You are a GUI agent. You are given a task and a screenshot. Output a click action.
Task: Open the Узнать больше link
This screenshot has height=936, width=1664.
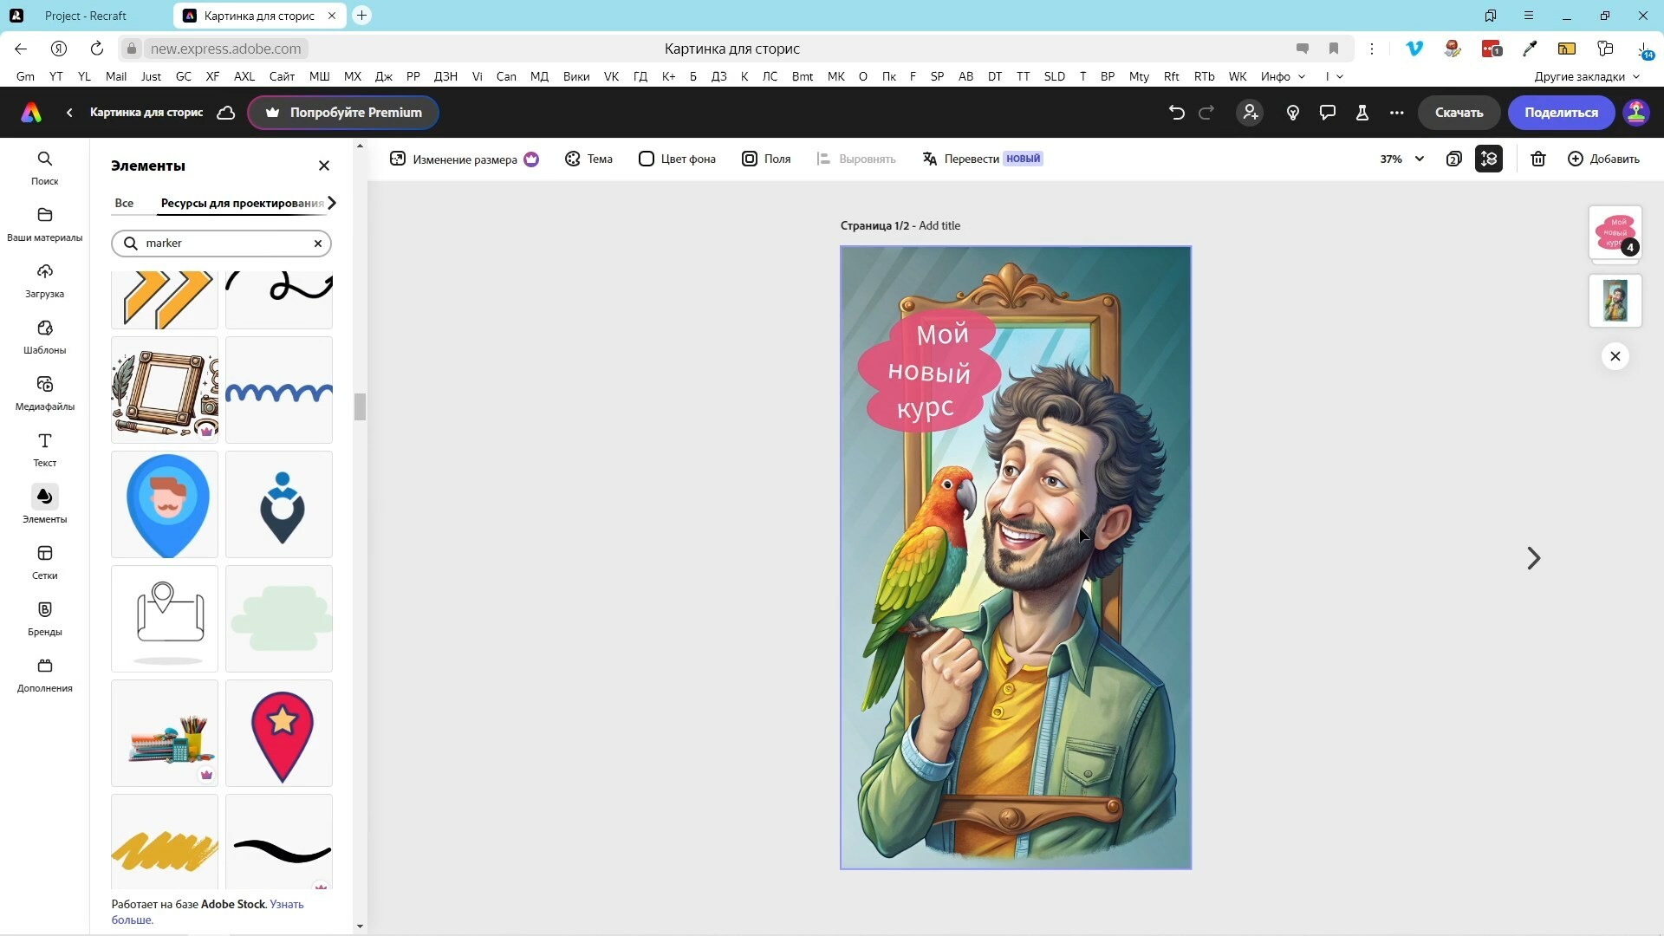pyautogui.click(x=286, y=904)
